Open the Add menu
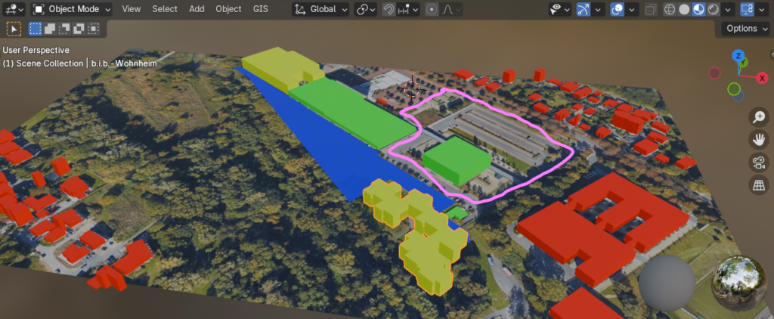 [x=197, y=9]
